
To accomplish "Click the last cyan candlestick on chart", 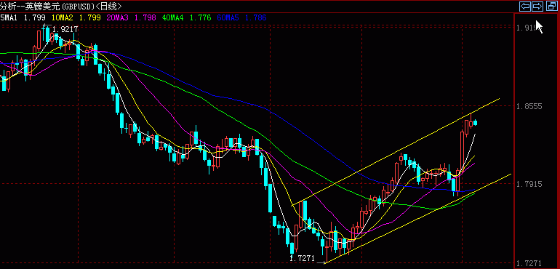I will pos(476,123).
